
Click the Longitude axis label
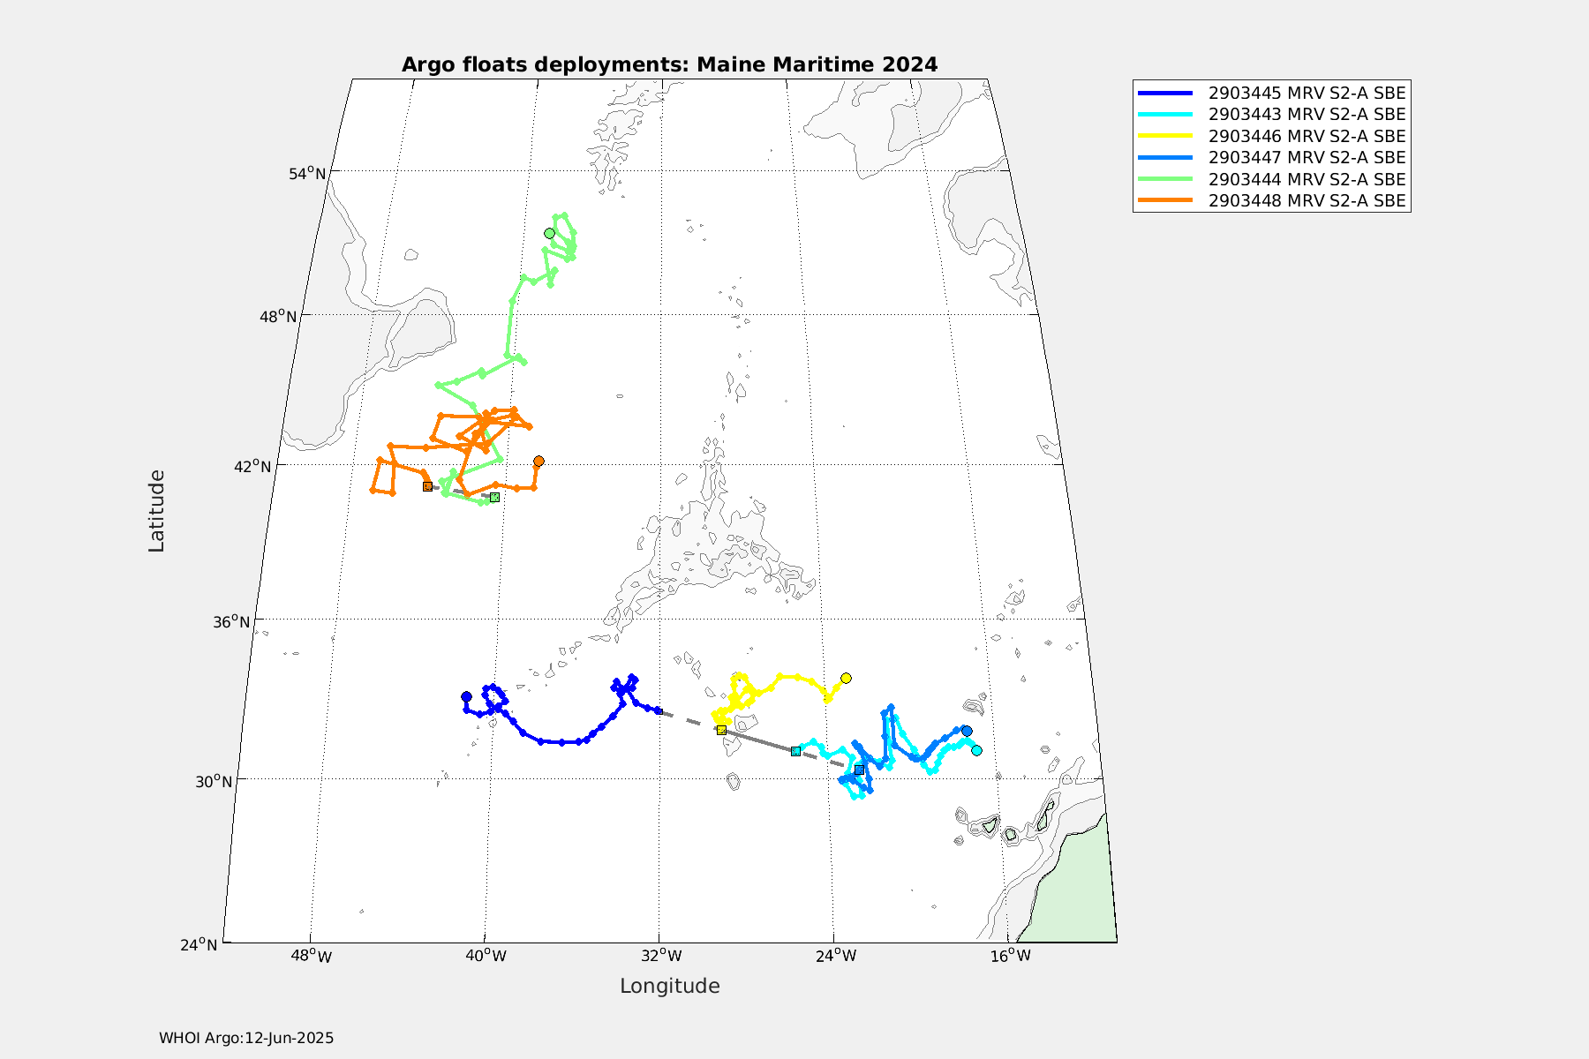tap(669, 986)
